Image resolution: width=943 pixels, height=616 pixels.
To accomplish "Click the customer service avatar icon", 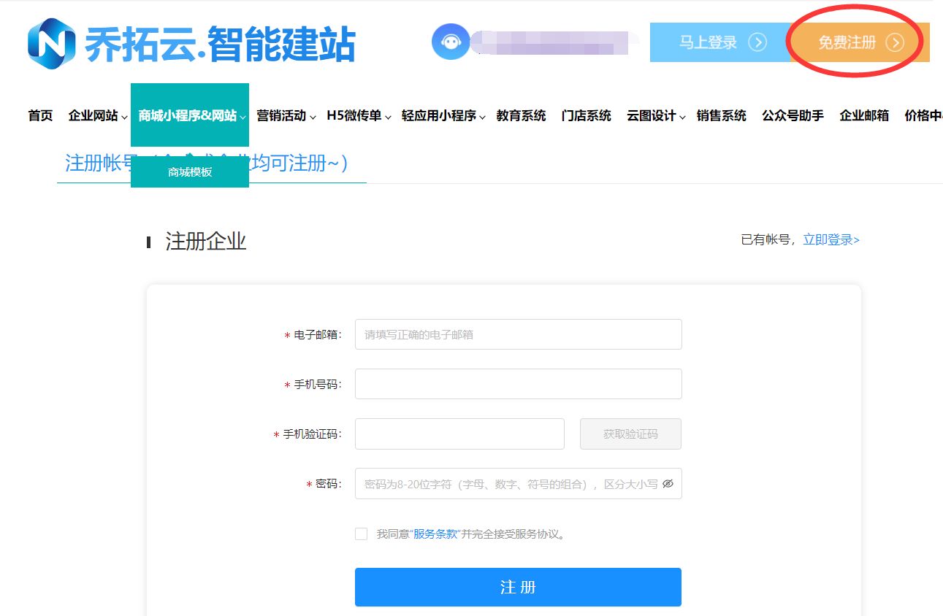I will click(451, 42).
